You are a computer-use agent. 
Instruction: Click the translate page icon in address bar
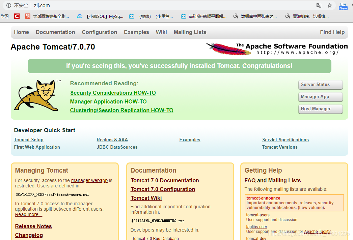pyautogui.click(x=319, y=5)
